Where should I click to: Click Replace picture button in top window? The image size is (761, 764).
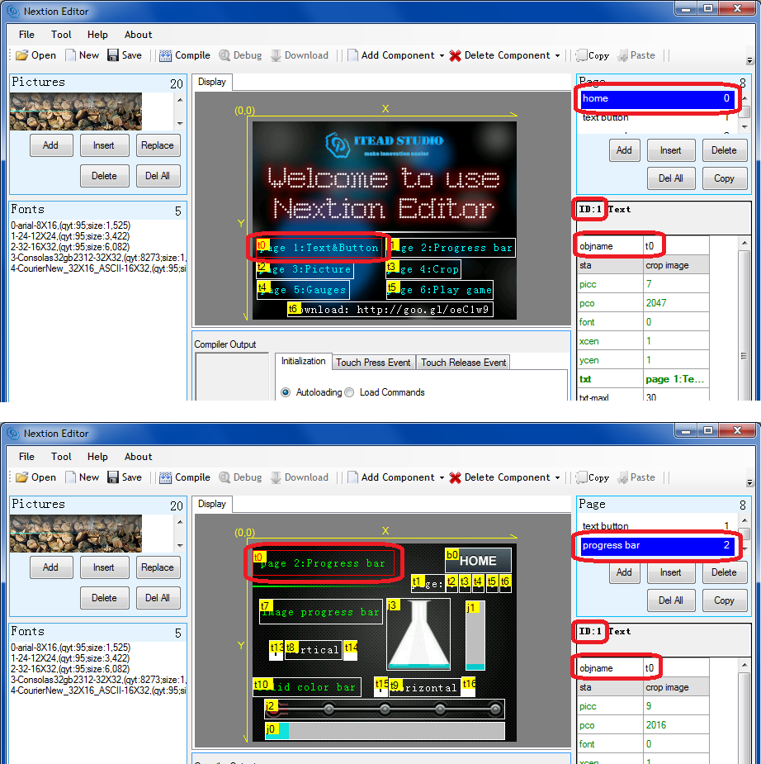158,145
